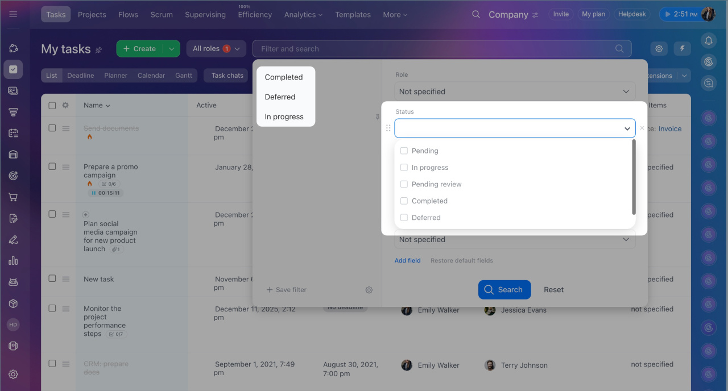Click the pin icon beside My tasks
The width and height of the screenshot is (728, 391).
99,50
